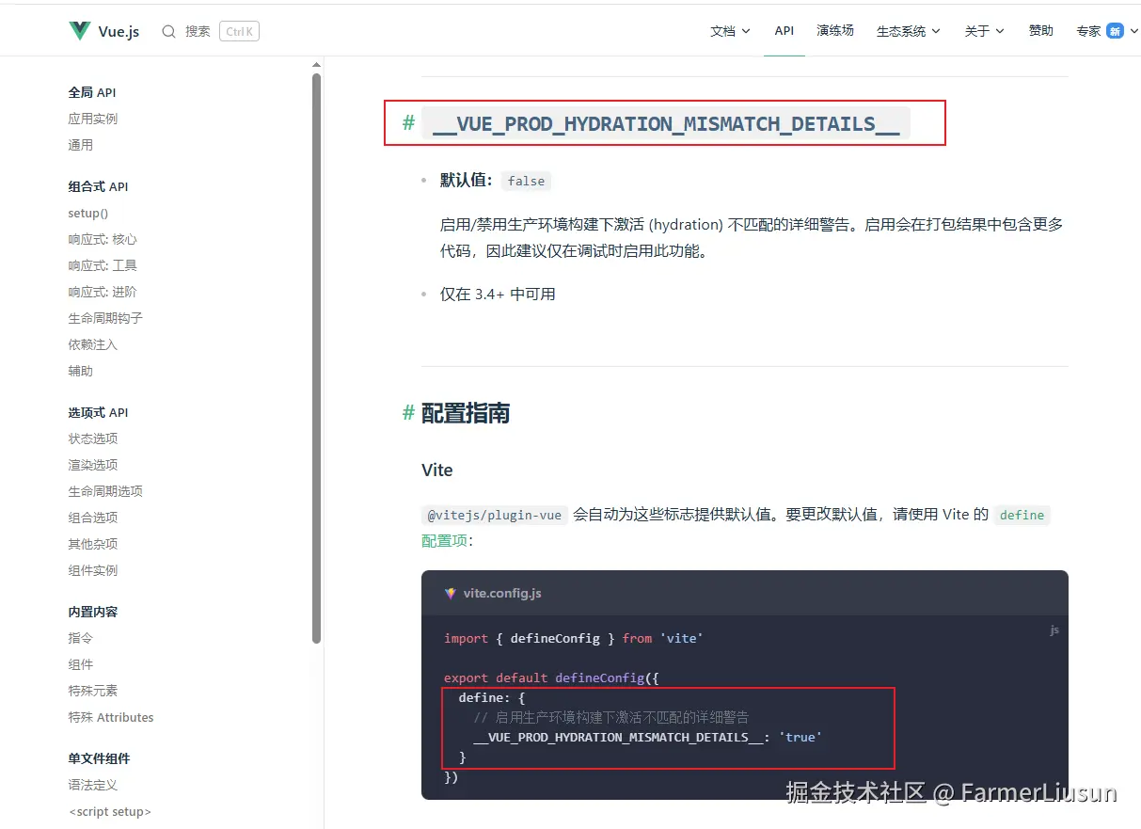Open 组合选项 sidebar link
The height and width of the screenshot is (829, 1141).
92,518
